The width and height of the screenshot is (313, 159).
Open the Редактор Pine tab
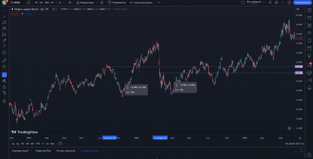pyautogui.click(x=43, y=151)
